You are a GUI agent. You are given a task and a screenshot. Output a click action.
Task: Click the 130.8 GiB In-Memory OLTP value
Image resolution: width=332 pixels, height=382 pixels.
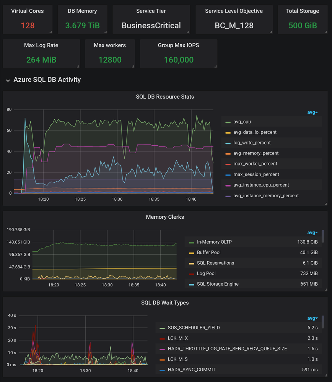click(x=308, y=242)
